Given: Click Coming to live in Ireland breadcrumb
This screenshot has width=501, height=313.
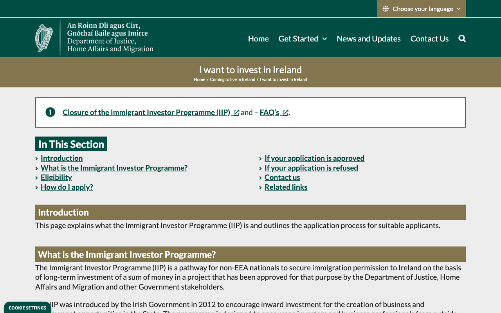Looking at the screenshot, I should (x=232, y=79).
